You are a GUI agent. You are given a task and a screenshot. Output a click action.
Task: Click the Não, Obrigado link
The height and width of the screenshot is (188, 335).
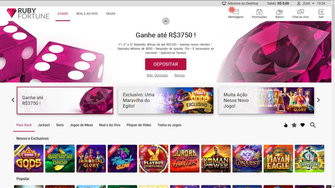[x=157, y=75]
